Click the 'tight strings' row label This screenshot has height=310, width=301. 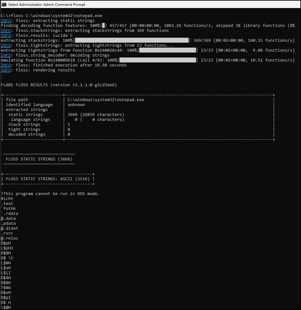(x=24, y=129)
